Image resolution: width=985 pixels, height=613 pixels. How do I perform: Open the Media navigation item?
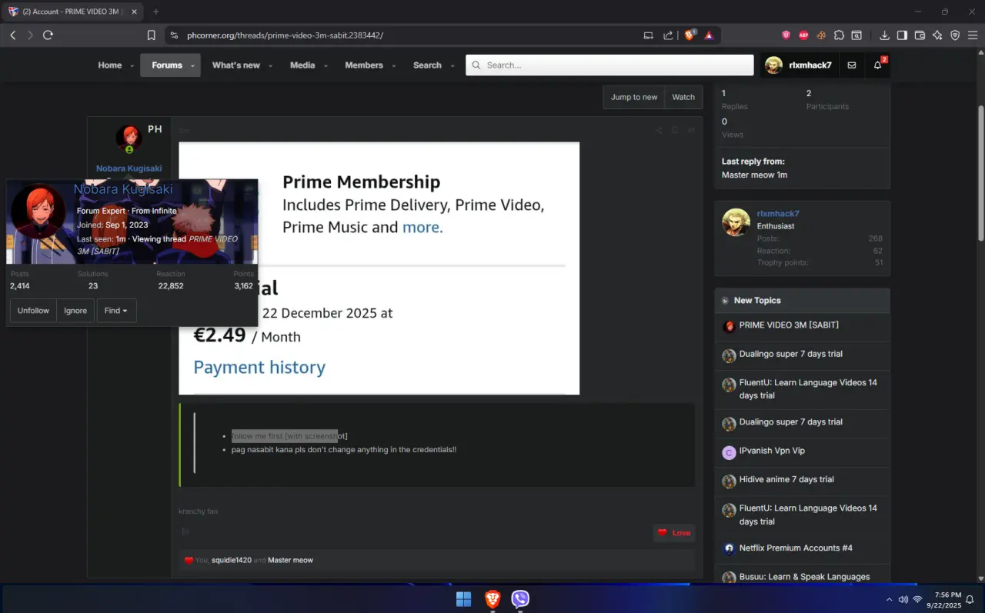pos(302,65)
